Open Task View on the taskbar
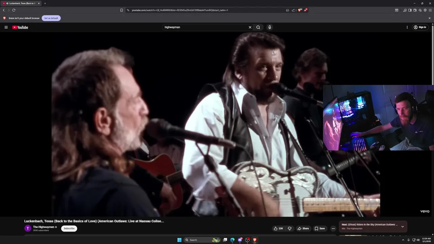The height and width of the screenshot is (244, 434). tap(225, 240)
